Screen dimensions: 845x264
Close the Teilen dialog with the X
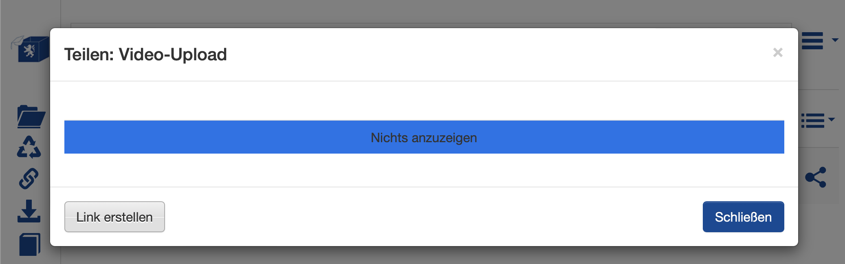[778, 53]
